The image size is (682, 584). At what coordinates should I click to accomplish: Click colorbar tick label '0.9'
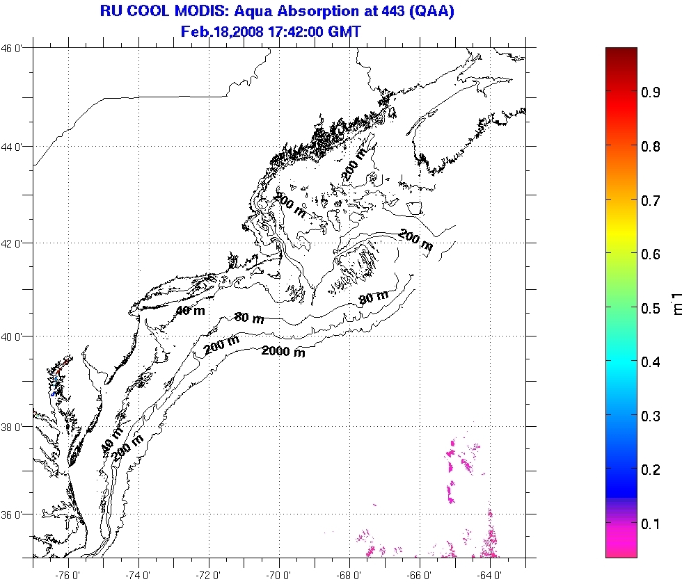point(650,92)
